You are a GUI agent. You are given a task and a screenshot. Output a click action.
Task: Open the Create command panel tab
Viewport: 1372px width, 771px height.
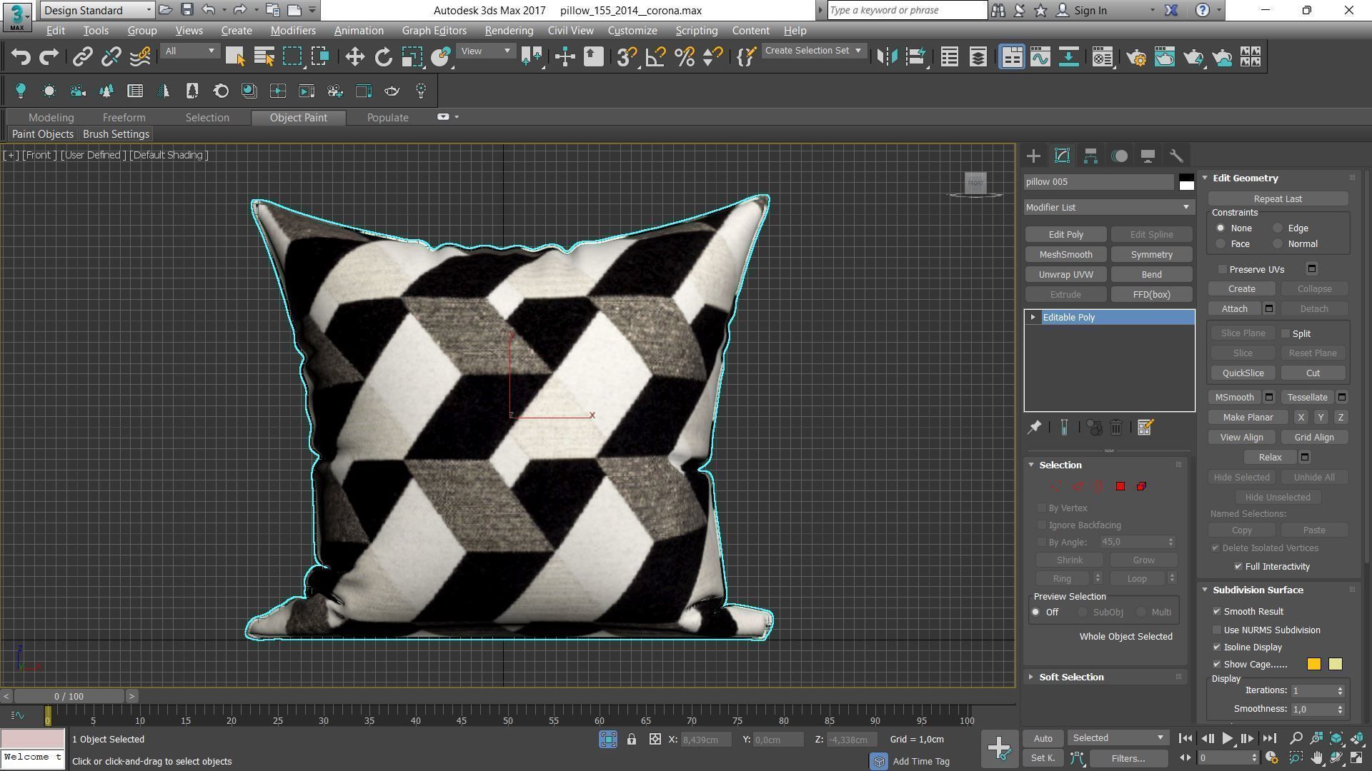click(1033, 156)
